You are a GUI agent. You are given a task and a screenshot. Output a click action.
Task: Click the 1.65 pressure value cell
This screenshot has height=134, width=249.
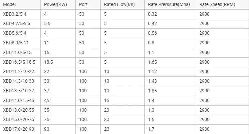coord(152,62)
